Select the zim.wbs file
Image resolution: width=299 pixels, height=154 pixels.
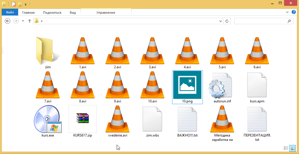click(x=152, y=119)
